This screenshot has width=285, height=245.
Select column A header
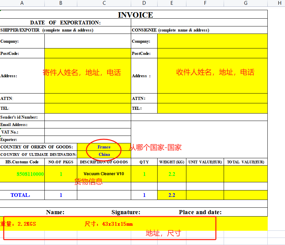coord(22,3)
